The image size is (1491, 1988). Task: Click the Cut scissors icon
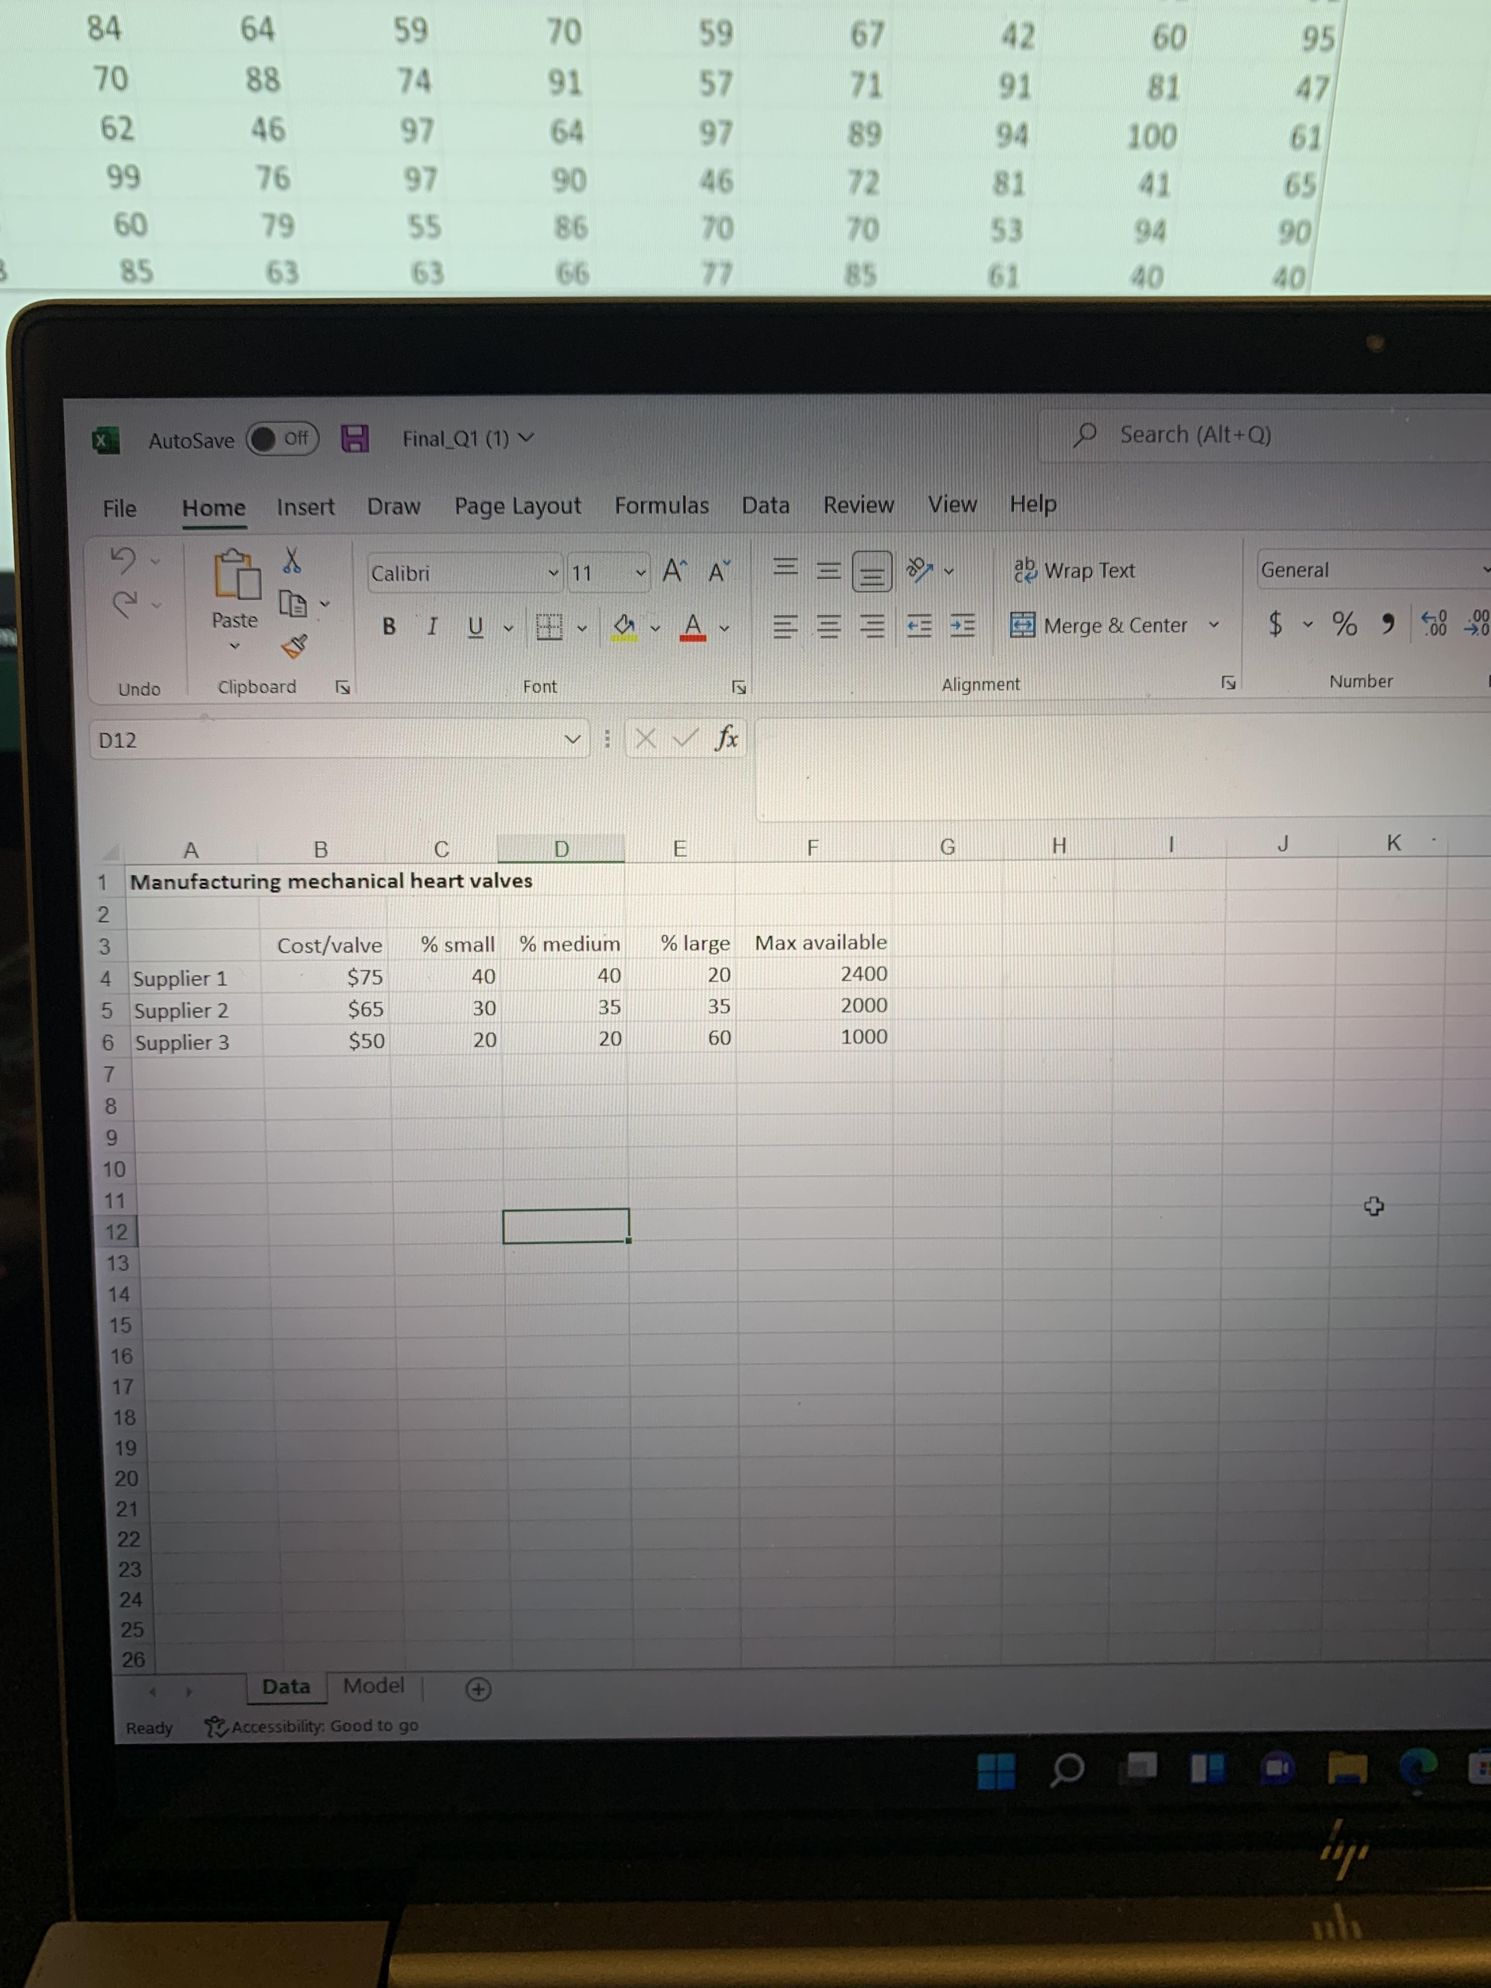point(292,561)
